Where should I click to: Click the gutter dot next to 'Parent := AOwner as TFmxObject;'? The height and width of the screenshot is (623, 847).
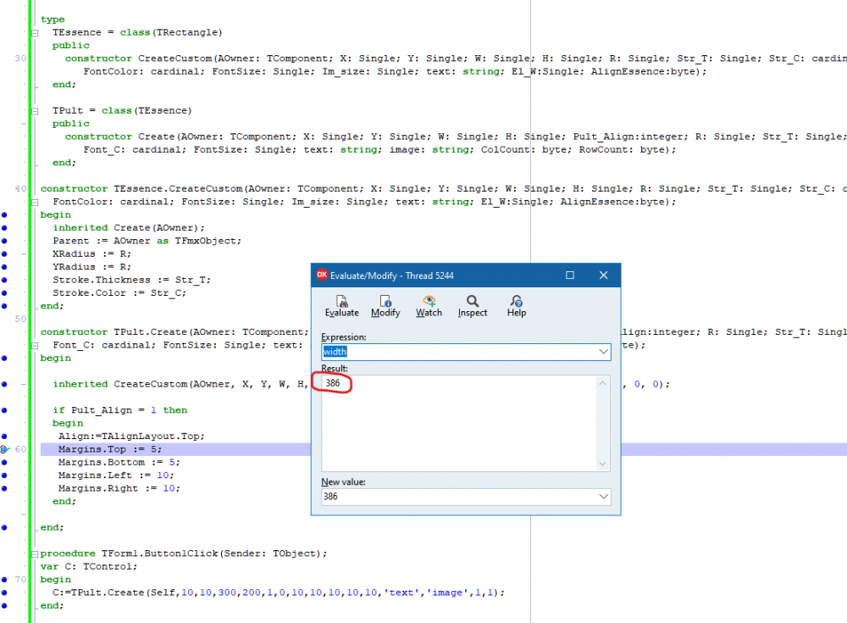(x=4, y=241)
